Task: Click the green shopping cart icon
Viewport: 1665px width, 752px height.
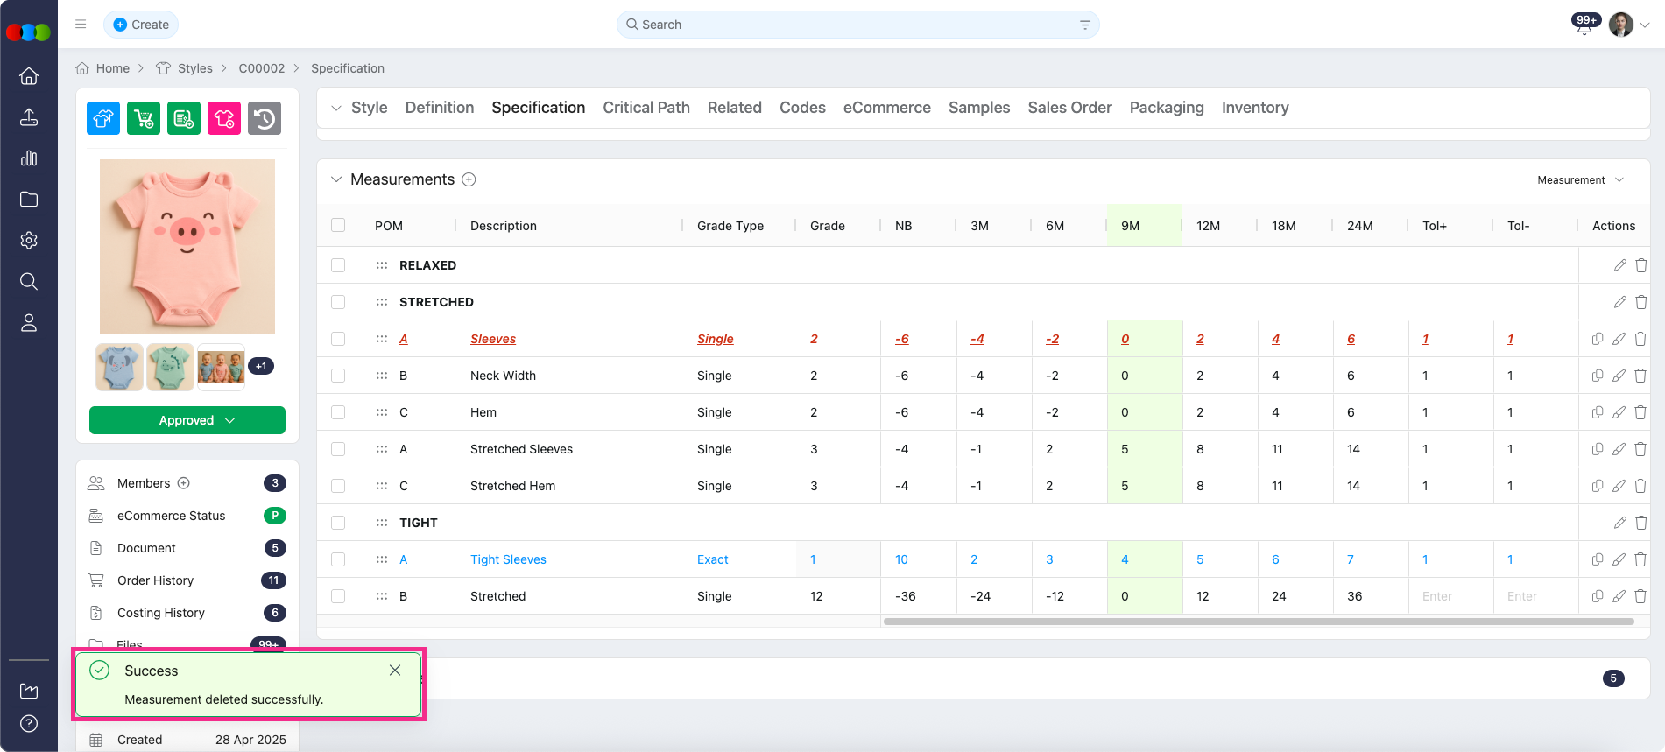Action: (x=144, y=118)
